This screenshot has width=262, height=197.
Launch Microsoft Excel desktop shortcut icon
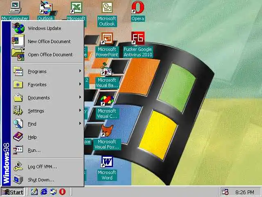[76, 7]
